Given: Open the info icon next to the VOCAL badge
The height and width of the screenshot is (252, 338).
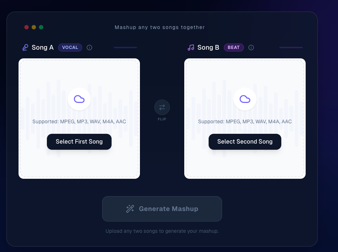Looking at the screenshot, I should pyautogui.click(x=89, y=47).
